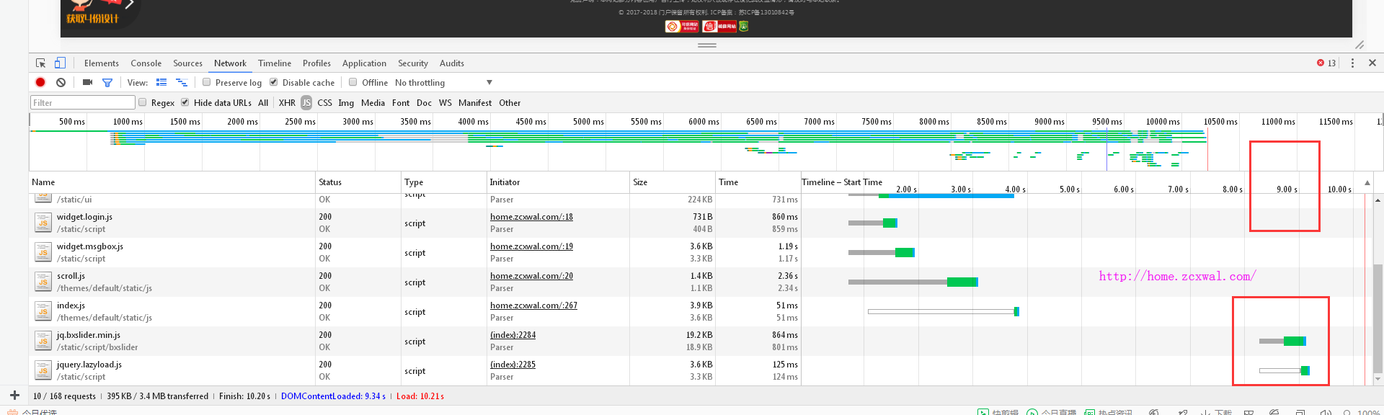
Task: Open the DevTools three-dot menu
Action: pyautogui.click(x=1352, y=63)
